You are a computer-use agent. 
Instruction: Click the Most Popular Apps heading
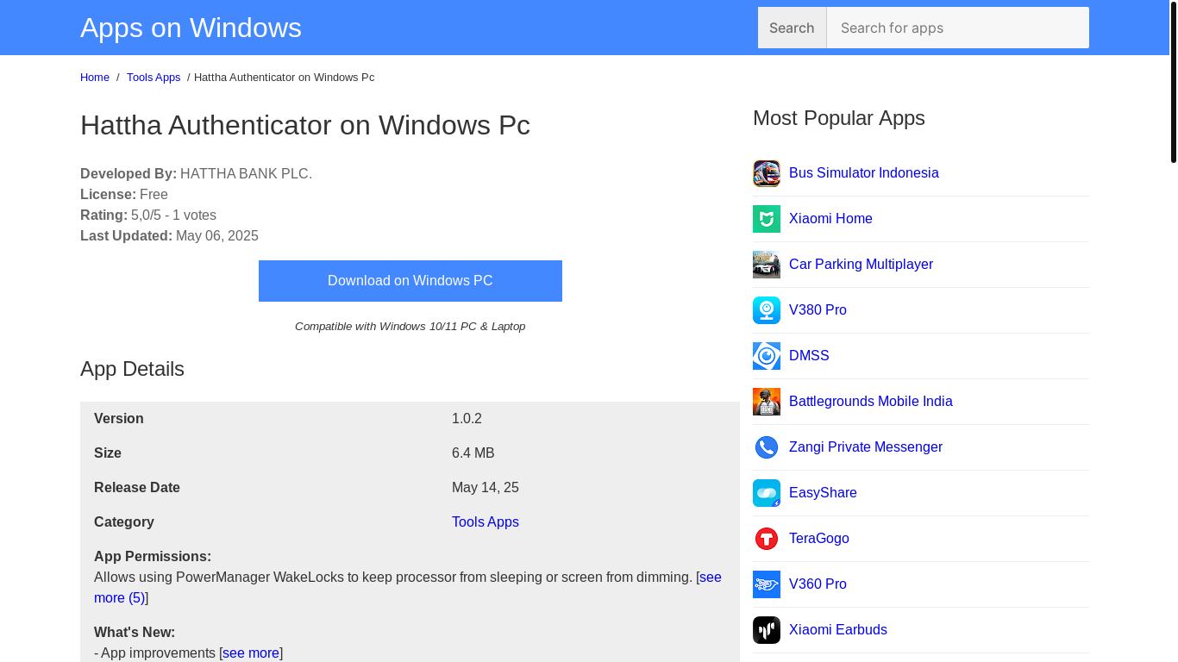click(x=839, y=118)
